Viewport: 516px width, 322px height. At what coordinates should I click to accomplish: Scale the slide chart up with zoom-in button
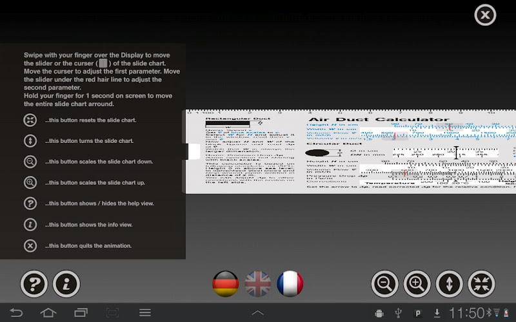coord(417,284)
